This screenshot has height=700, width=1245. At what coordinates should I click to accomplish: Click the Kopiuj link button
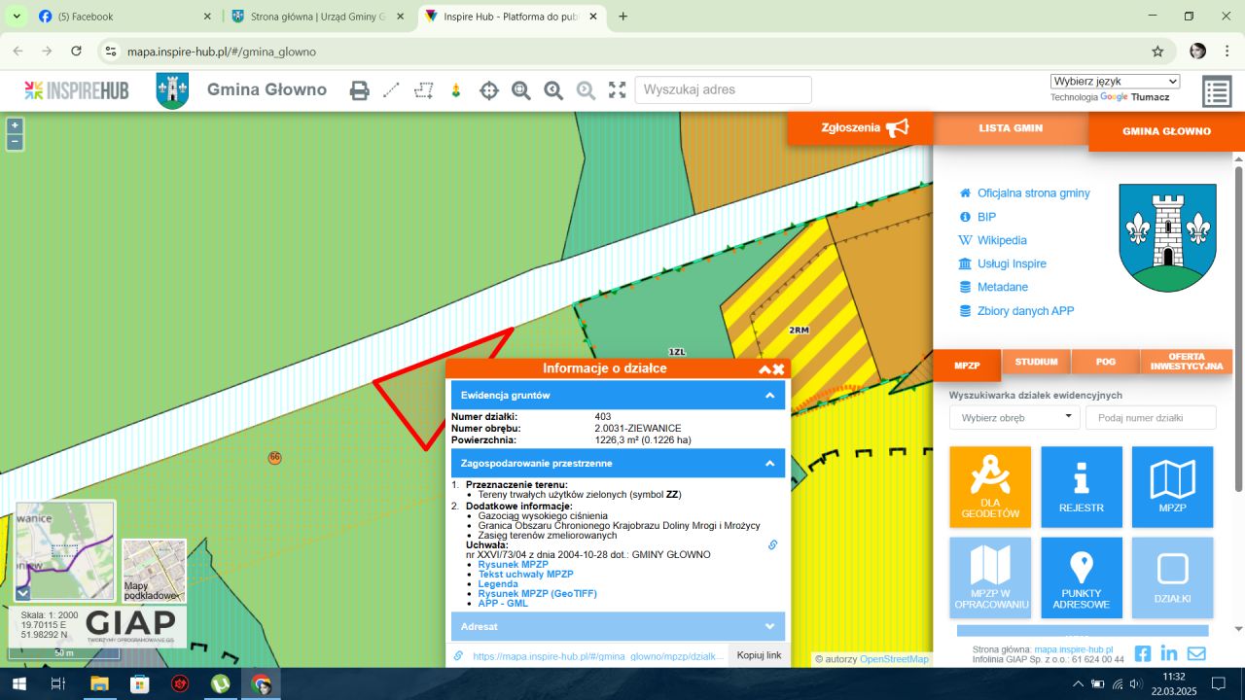(x=759, y=655)
